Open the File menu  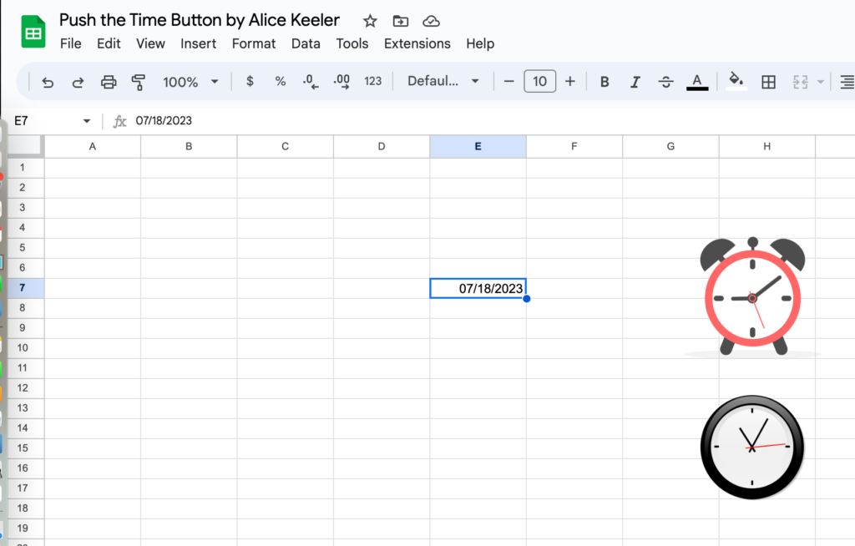point(71,43)
